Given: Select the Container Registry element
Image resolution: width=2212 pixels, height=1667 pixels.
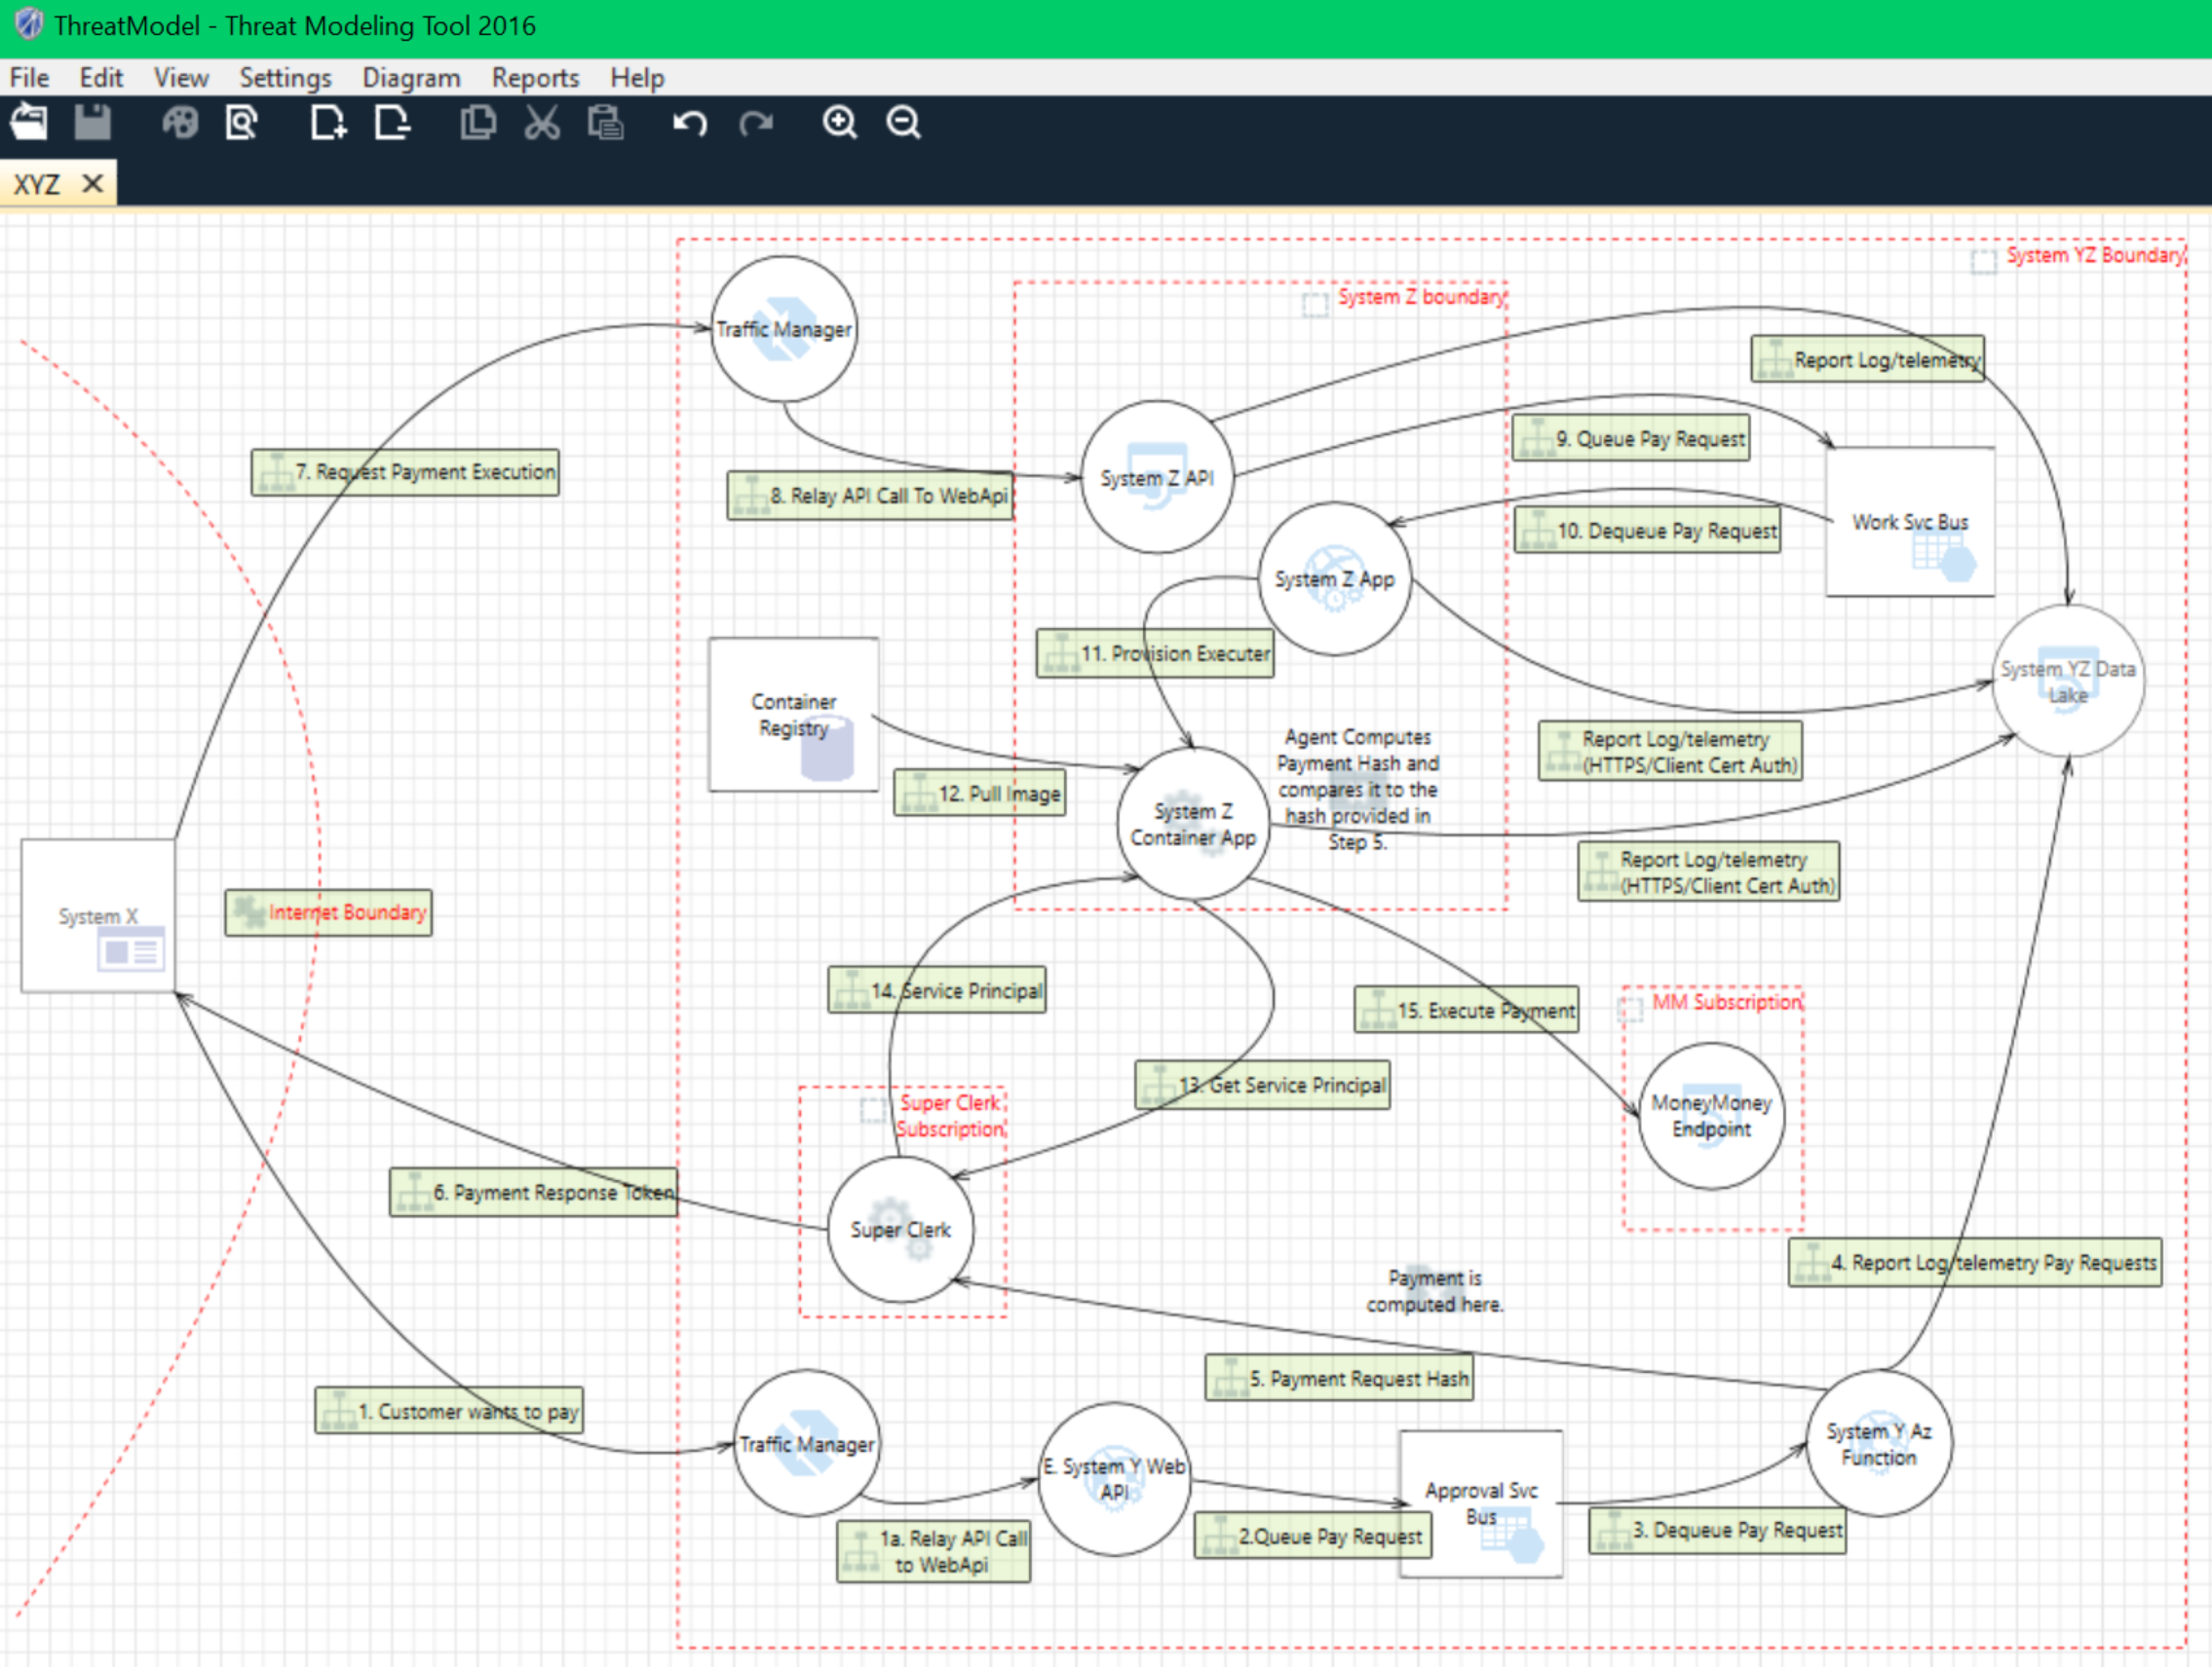Looking at the screenshot, I should (x=794, y=715).
